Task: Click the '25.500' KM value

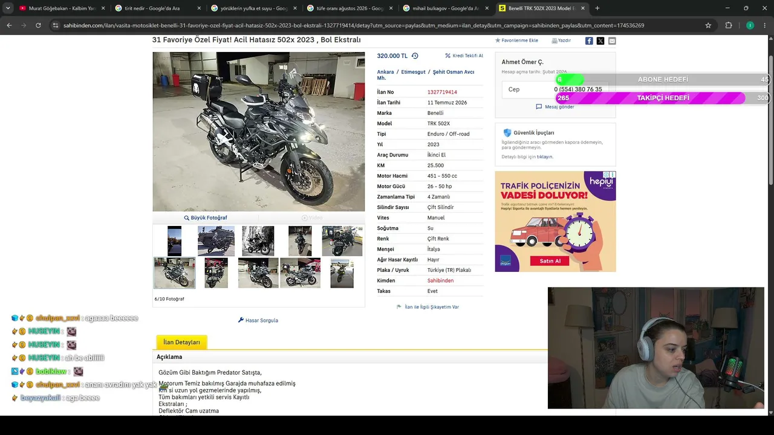Action: pos(435,166)
